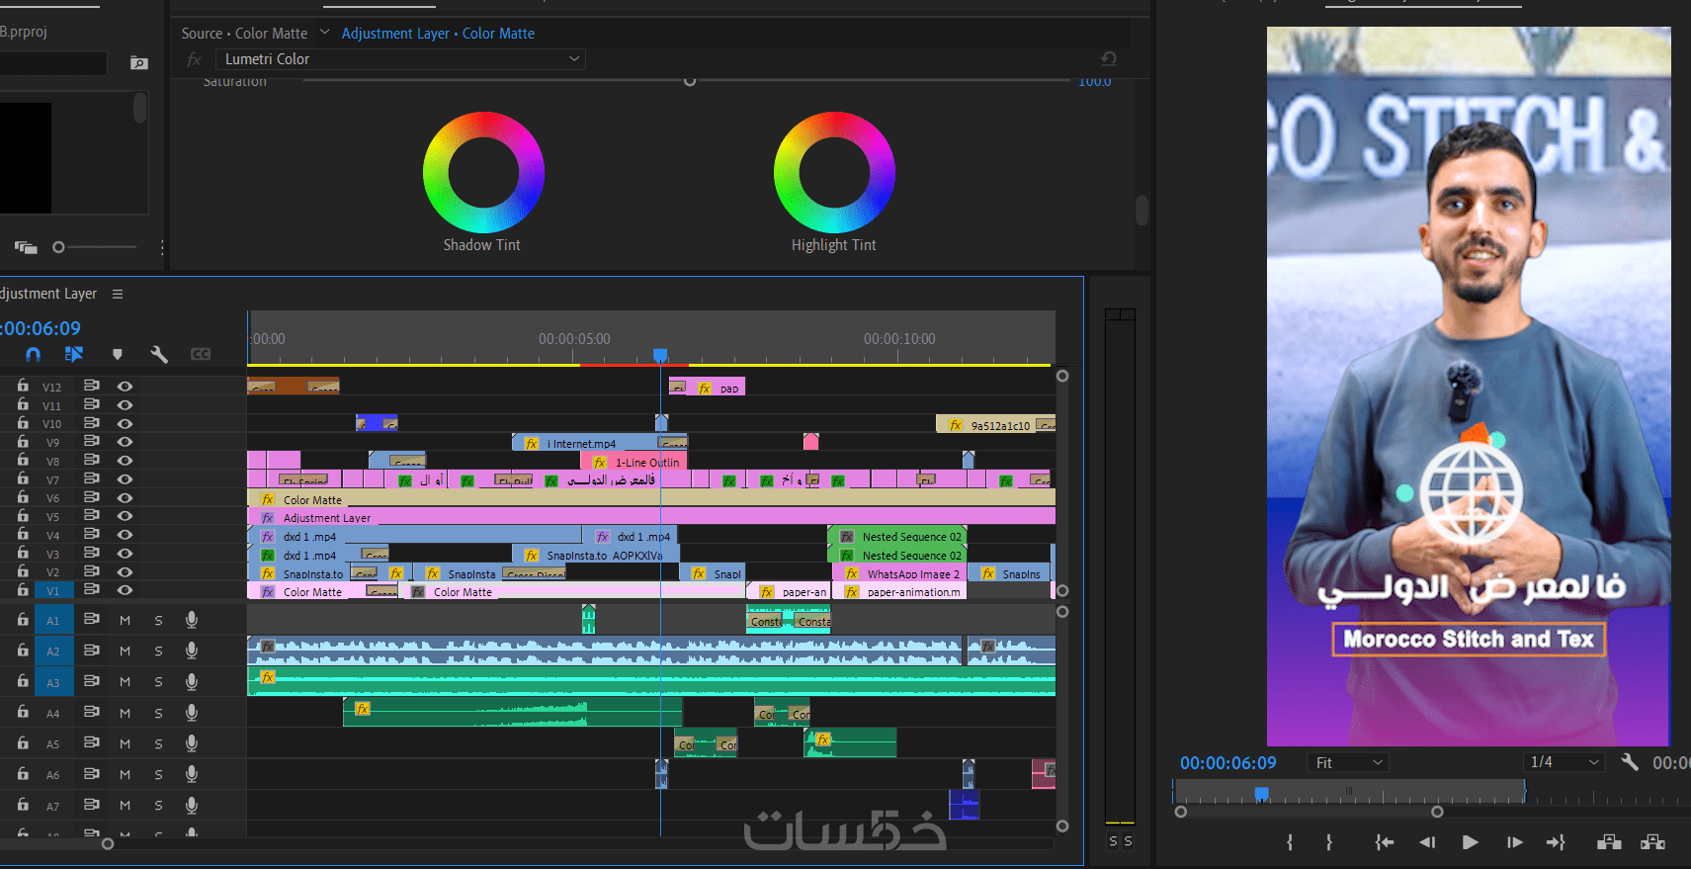Viewport: 1691px width, 869px height.
Task: Click the CC captions track options icon
Action: point(201,354)
